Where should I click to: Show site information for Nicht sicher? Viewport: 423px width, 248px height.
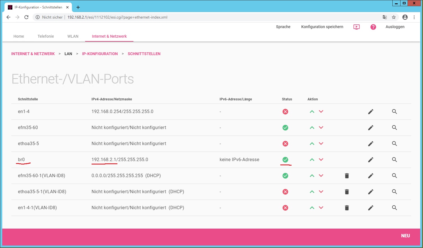(x=49, y=17)
